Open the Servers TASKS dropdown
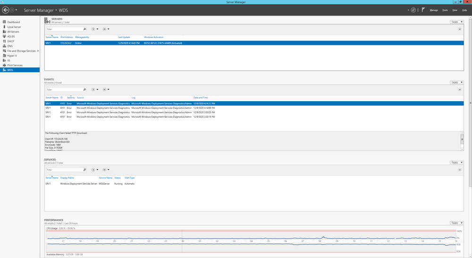Screen dimensions: 472x258 (456, 22)
